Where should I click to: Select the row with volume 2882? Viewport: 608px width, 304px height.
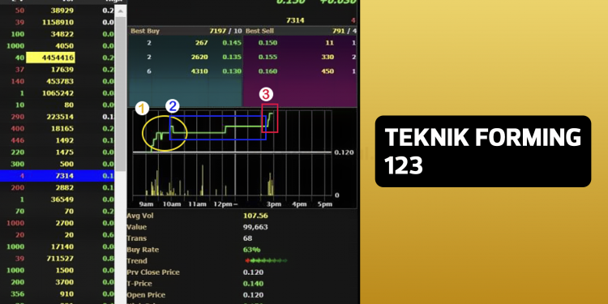click(x=58, y=188)
